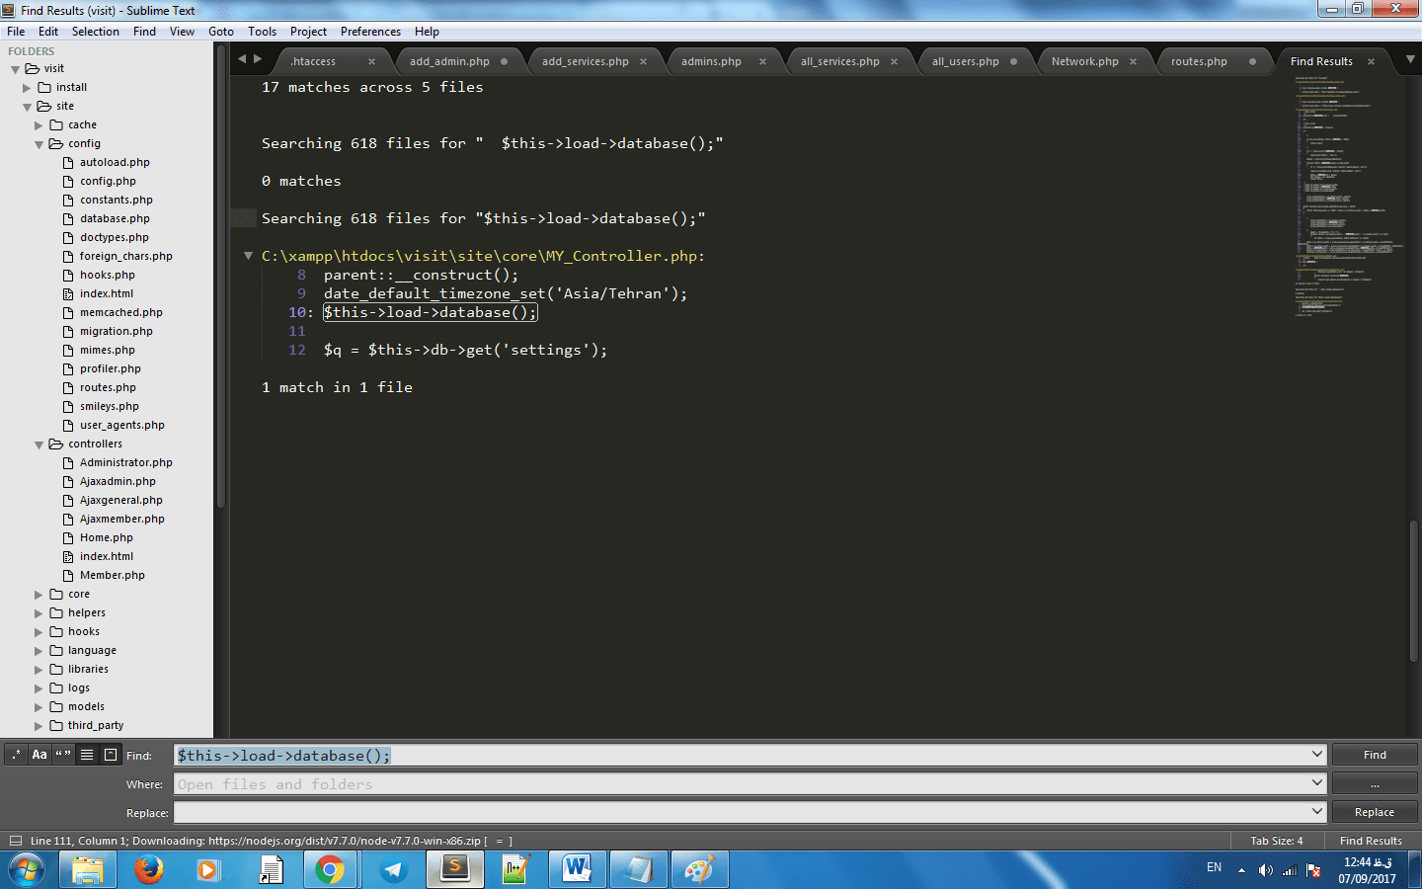Open Paint from the taskbar
The height and width of the screenshot is (889, 1422).
699,869
